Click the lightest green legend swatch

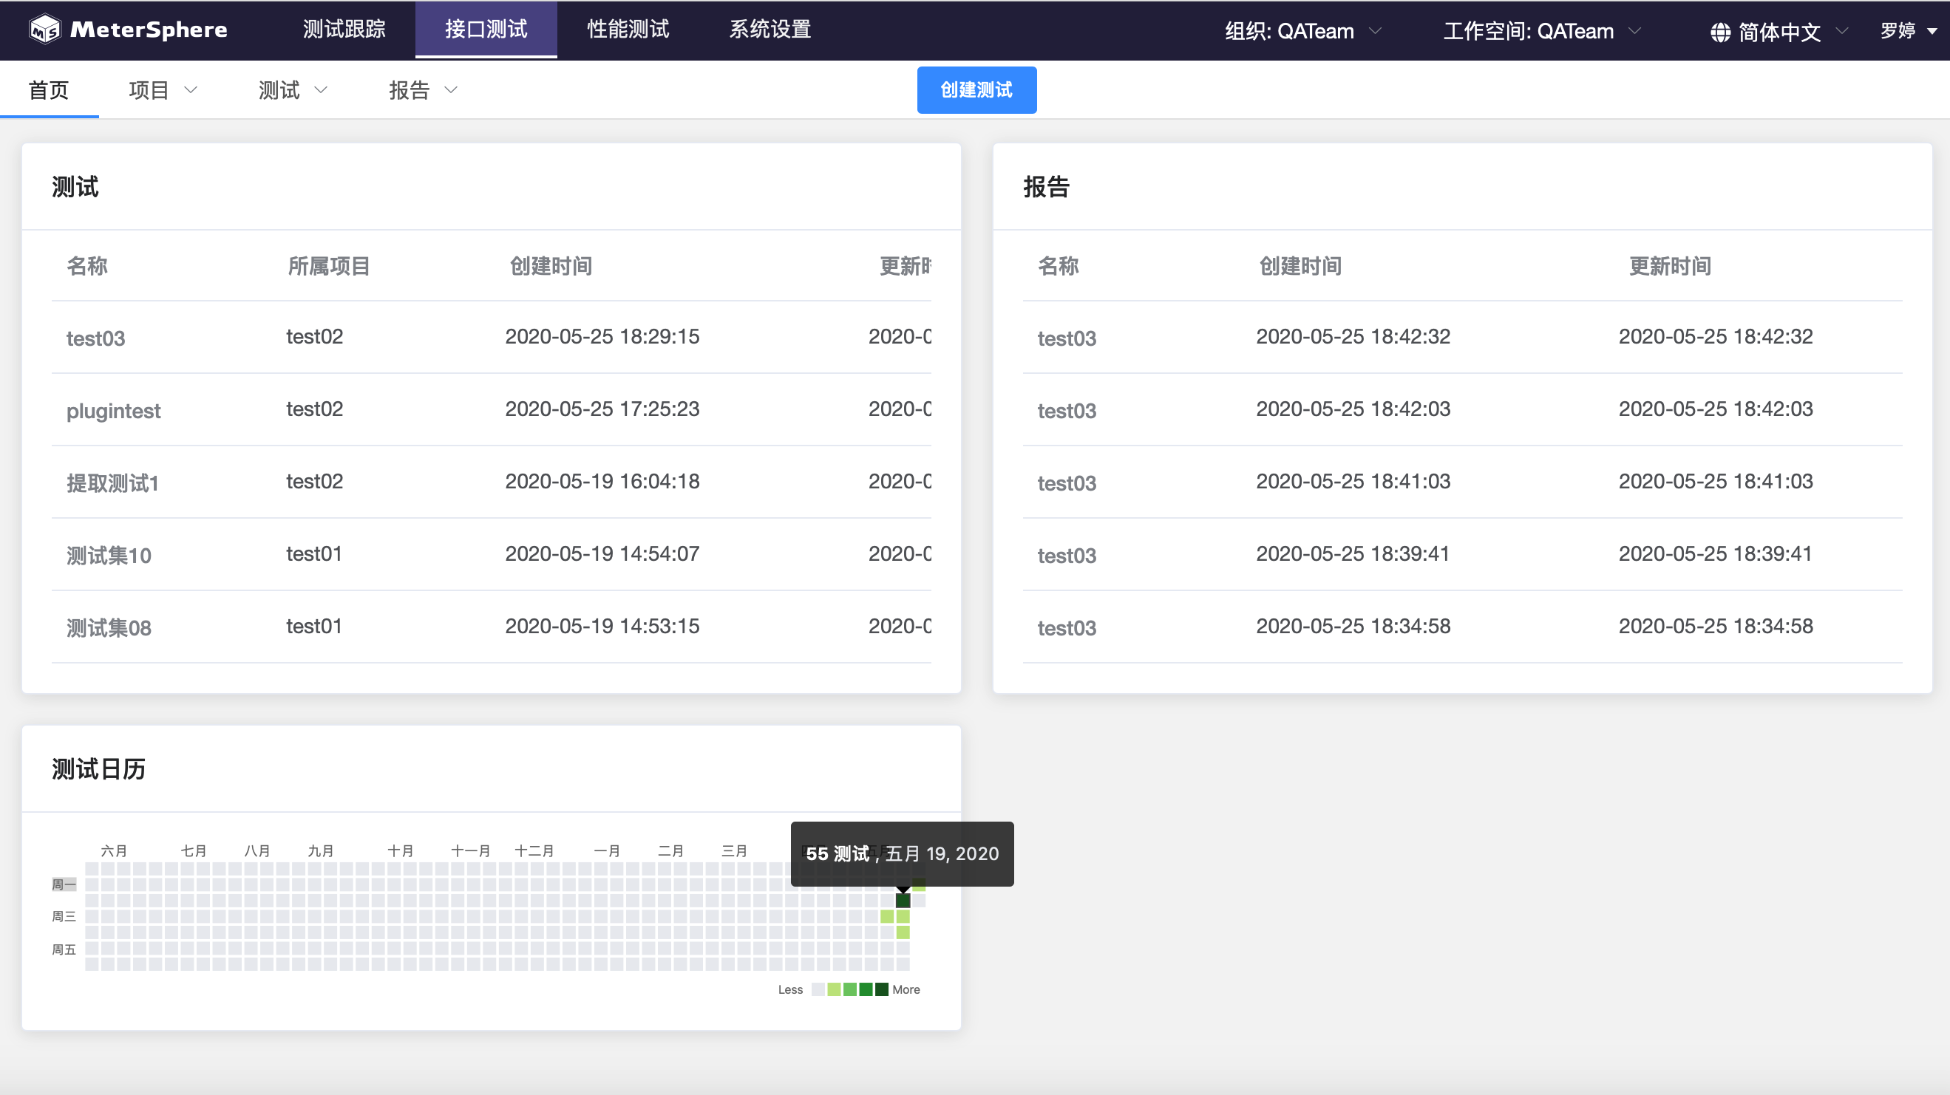pyautogui.click(x=835, y=990)
